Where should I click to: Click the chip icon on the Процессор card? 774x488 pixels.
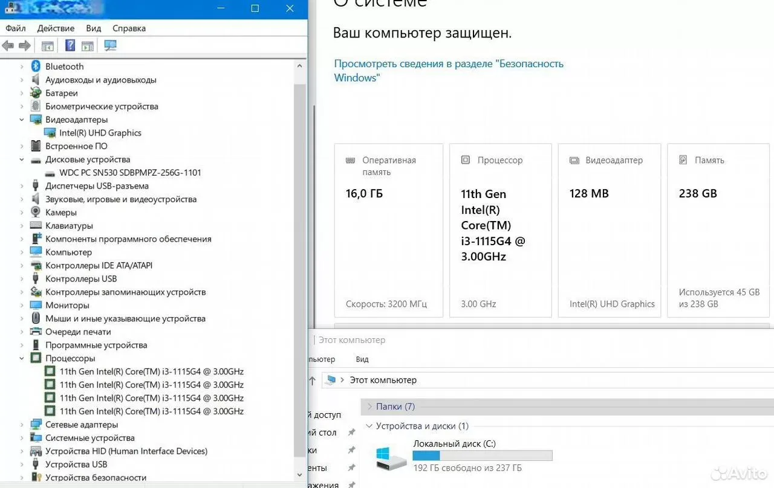[x=465, y=160]
